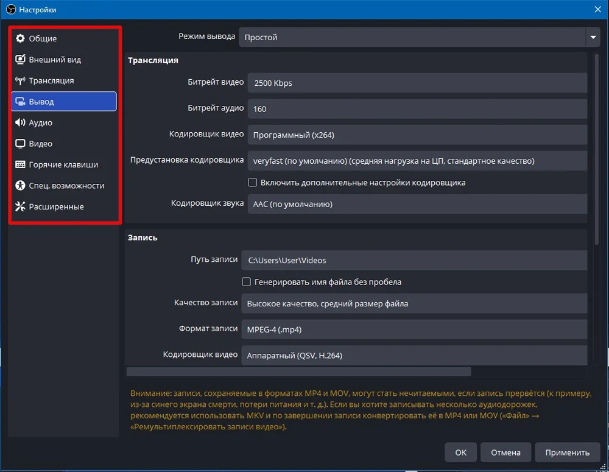Expand the Режим вывода dropdown arrow
The image size is (609, 472).
coord(593,37)
